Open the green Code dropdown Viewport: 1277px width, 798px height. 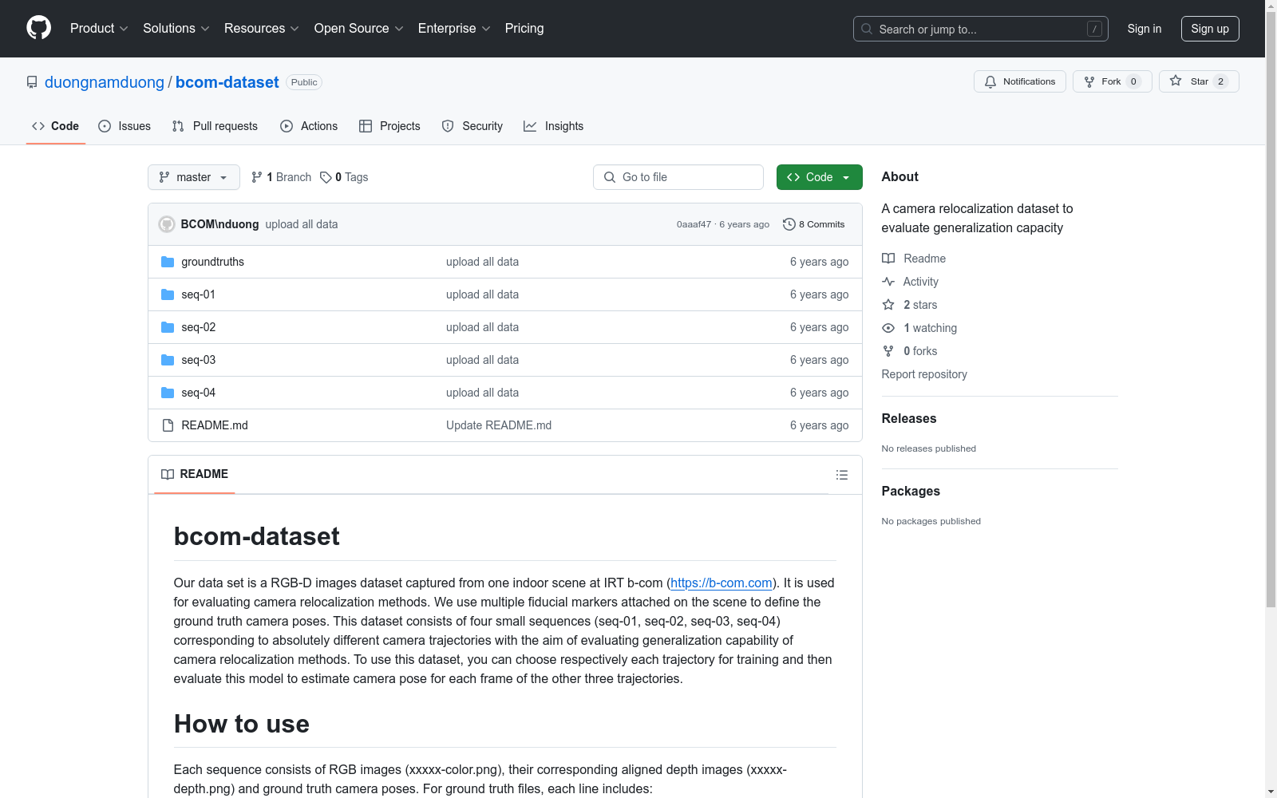point(820,177)
